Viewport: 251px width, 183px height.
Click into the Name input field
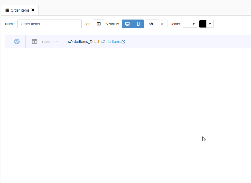49,24
